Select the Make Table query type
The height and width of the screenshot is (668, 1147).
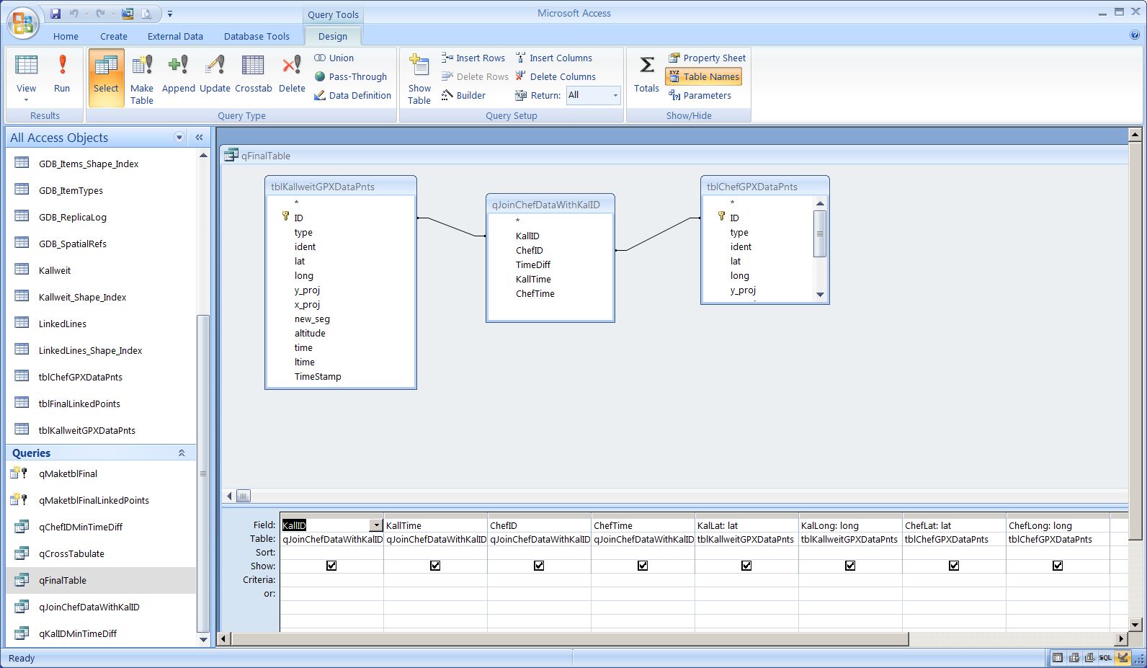click(x=142, y=78)
